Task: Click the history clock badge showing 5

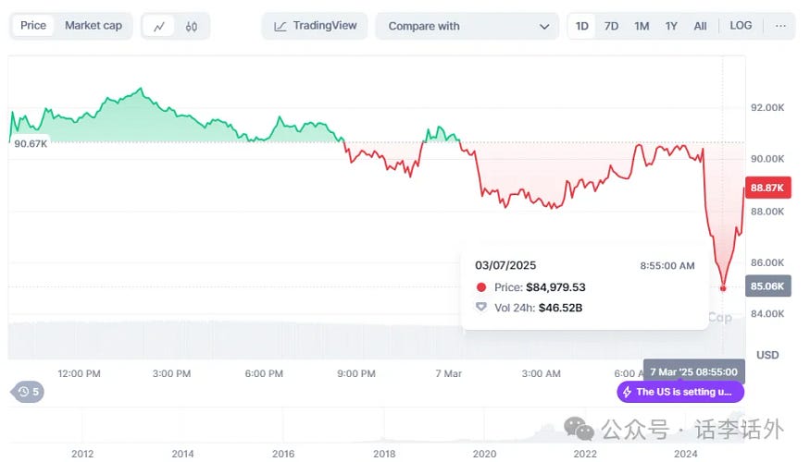Action: point(28,392)
